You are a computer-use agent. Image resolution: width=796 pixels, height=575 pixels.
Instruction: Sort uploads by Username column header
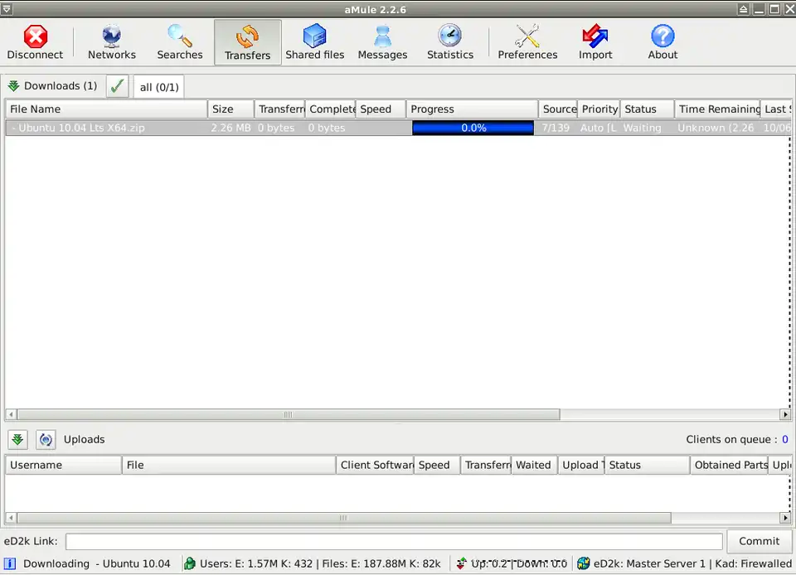click(x=63, y=466)
